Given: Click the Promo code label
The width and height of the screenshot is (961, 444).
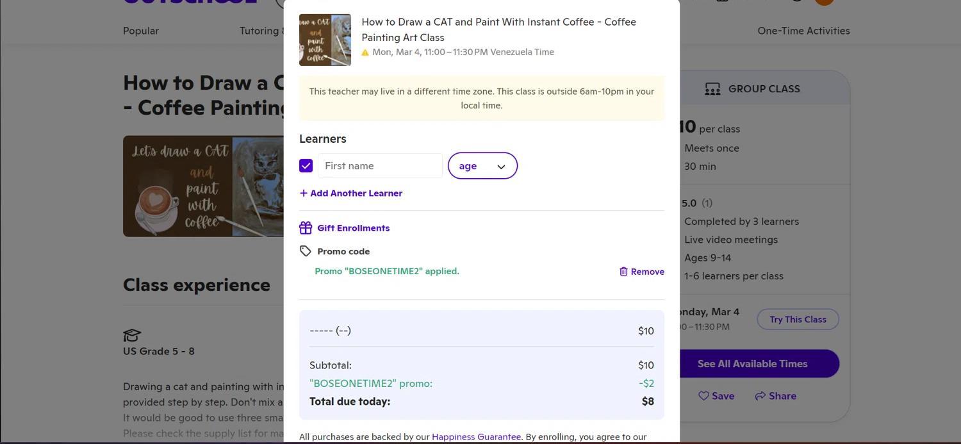Looking at the screenshot, I should point(343,251).
